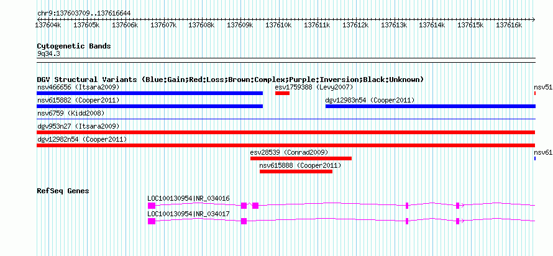553x256 pixels.
Task: Open the RefSeq Genes track title
Action: point(63,191)
